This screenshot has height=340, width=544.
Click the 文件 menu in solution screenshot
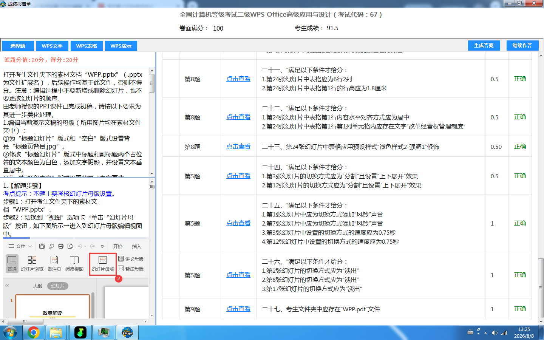20,246
